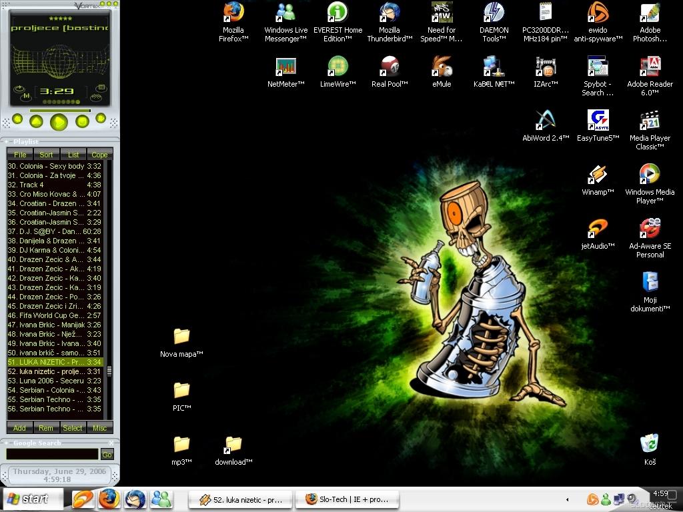Viewport: 683px width, 512px height.
Task: Select the IZArc desktop icon
Action: point(546,72)
